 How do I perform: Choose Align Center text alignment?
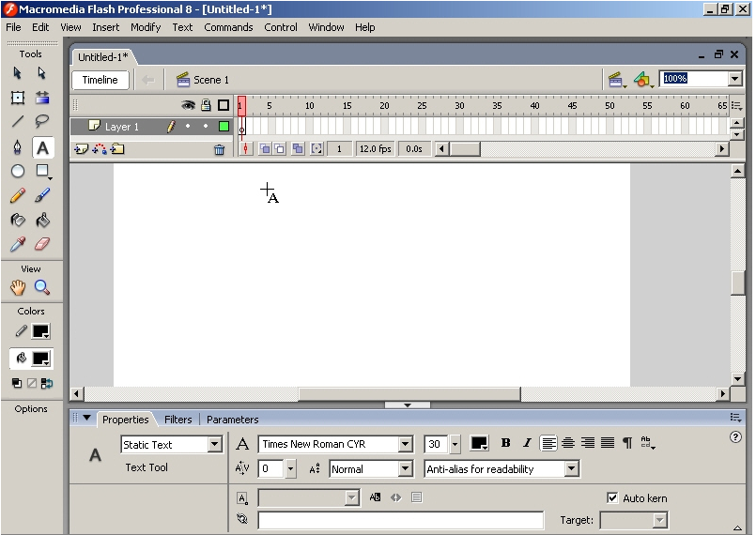click(x=568, y=443)
